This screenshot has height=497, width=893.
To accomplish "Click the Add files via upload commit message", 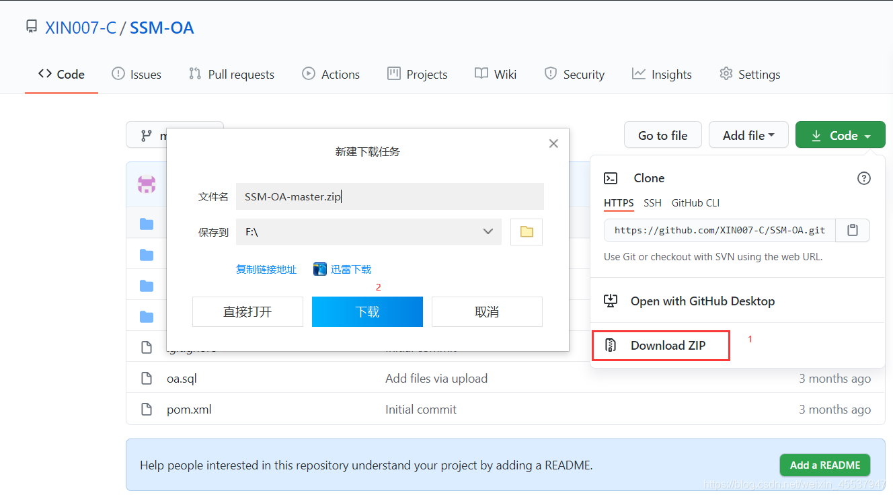I will click(436, 379).
